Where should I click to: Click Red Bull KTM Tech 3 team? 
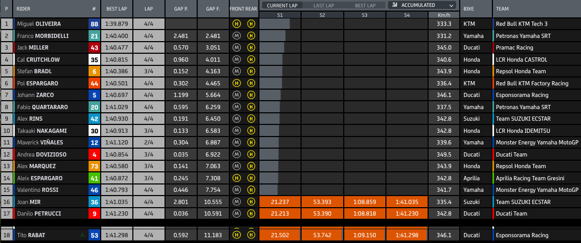coord(523,24)
